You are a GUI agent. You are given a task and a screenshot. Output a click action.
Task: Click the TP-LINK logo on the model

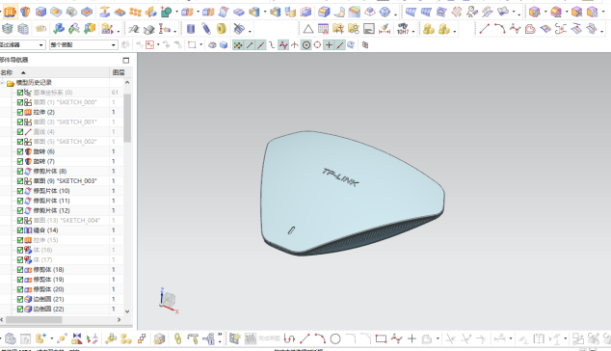pyautogui.click(x=340, y=177)
